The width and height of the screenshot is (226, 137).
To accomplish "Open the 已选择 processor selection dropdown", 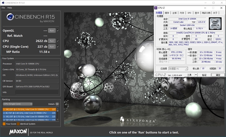I will click(178, 68).
